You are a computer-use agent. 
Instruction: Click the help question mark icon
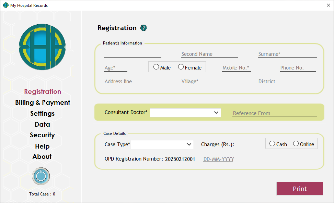pos(143,28)
